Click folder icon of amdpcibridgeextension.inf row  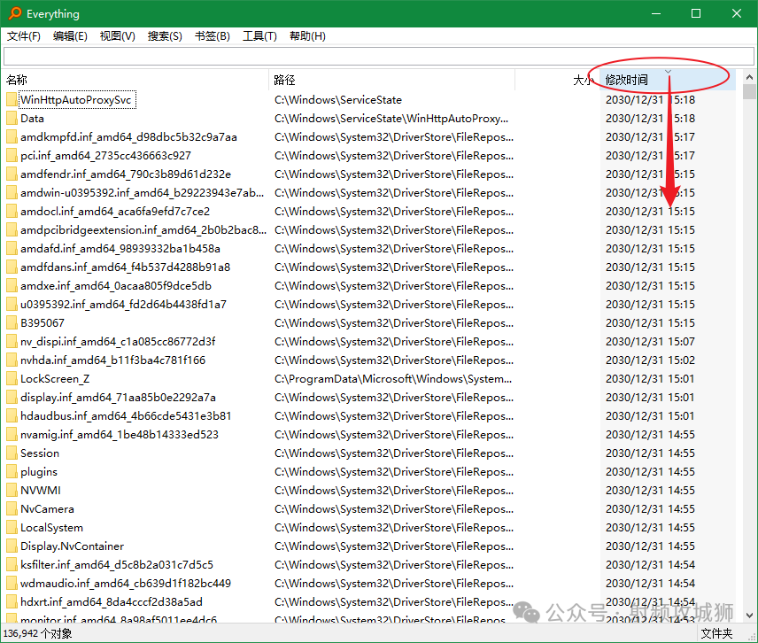click(x=12, y=230)
